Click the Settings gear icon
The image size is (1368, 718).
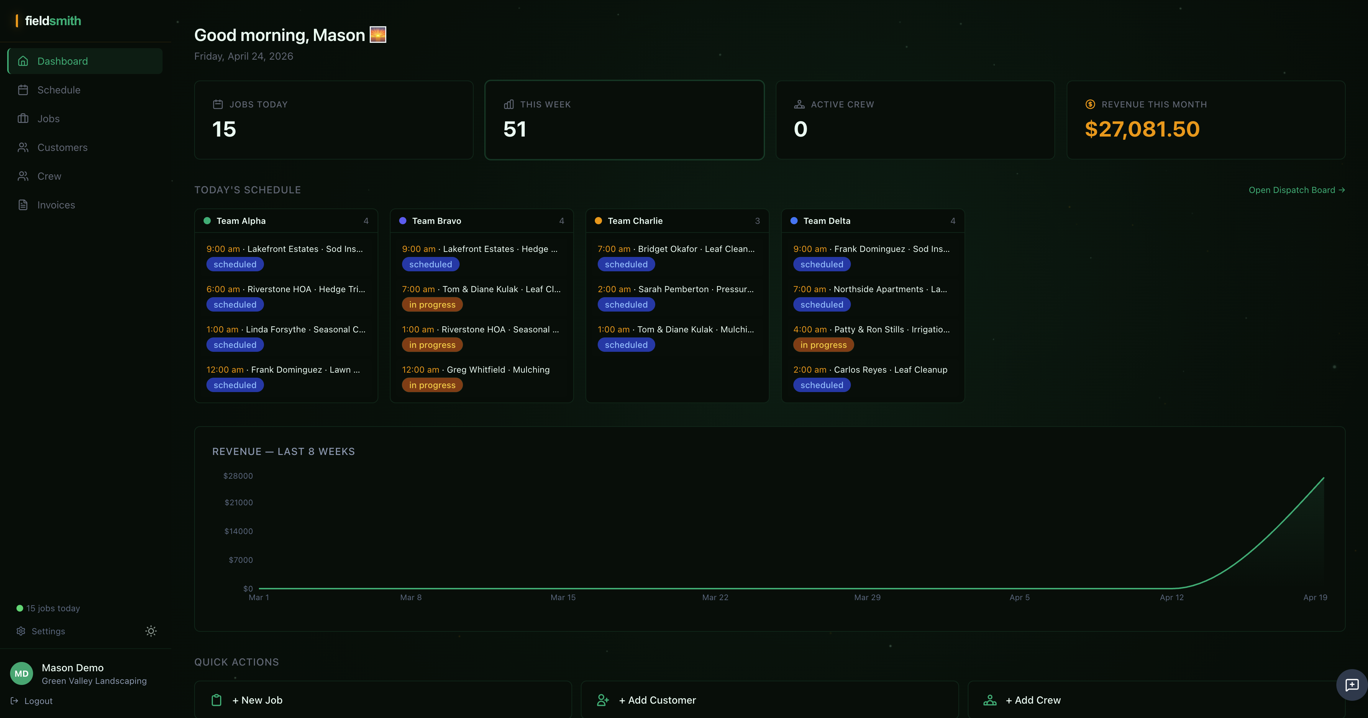pyautogui.click(x=21, y=631)
